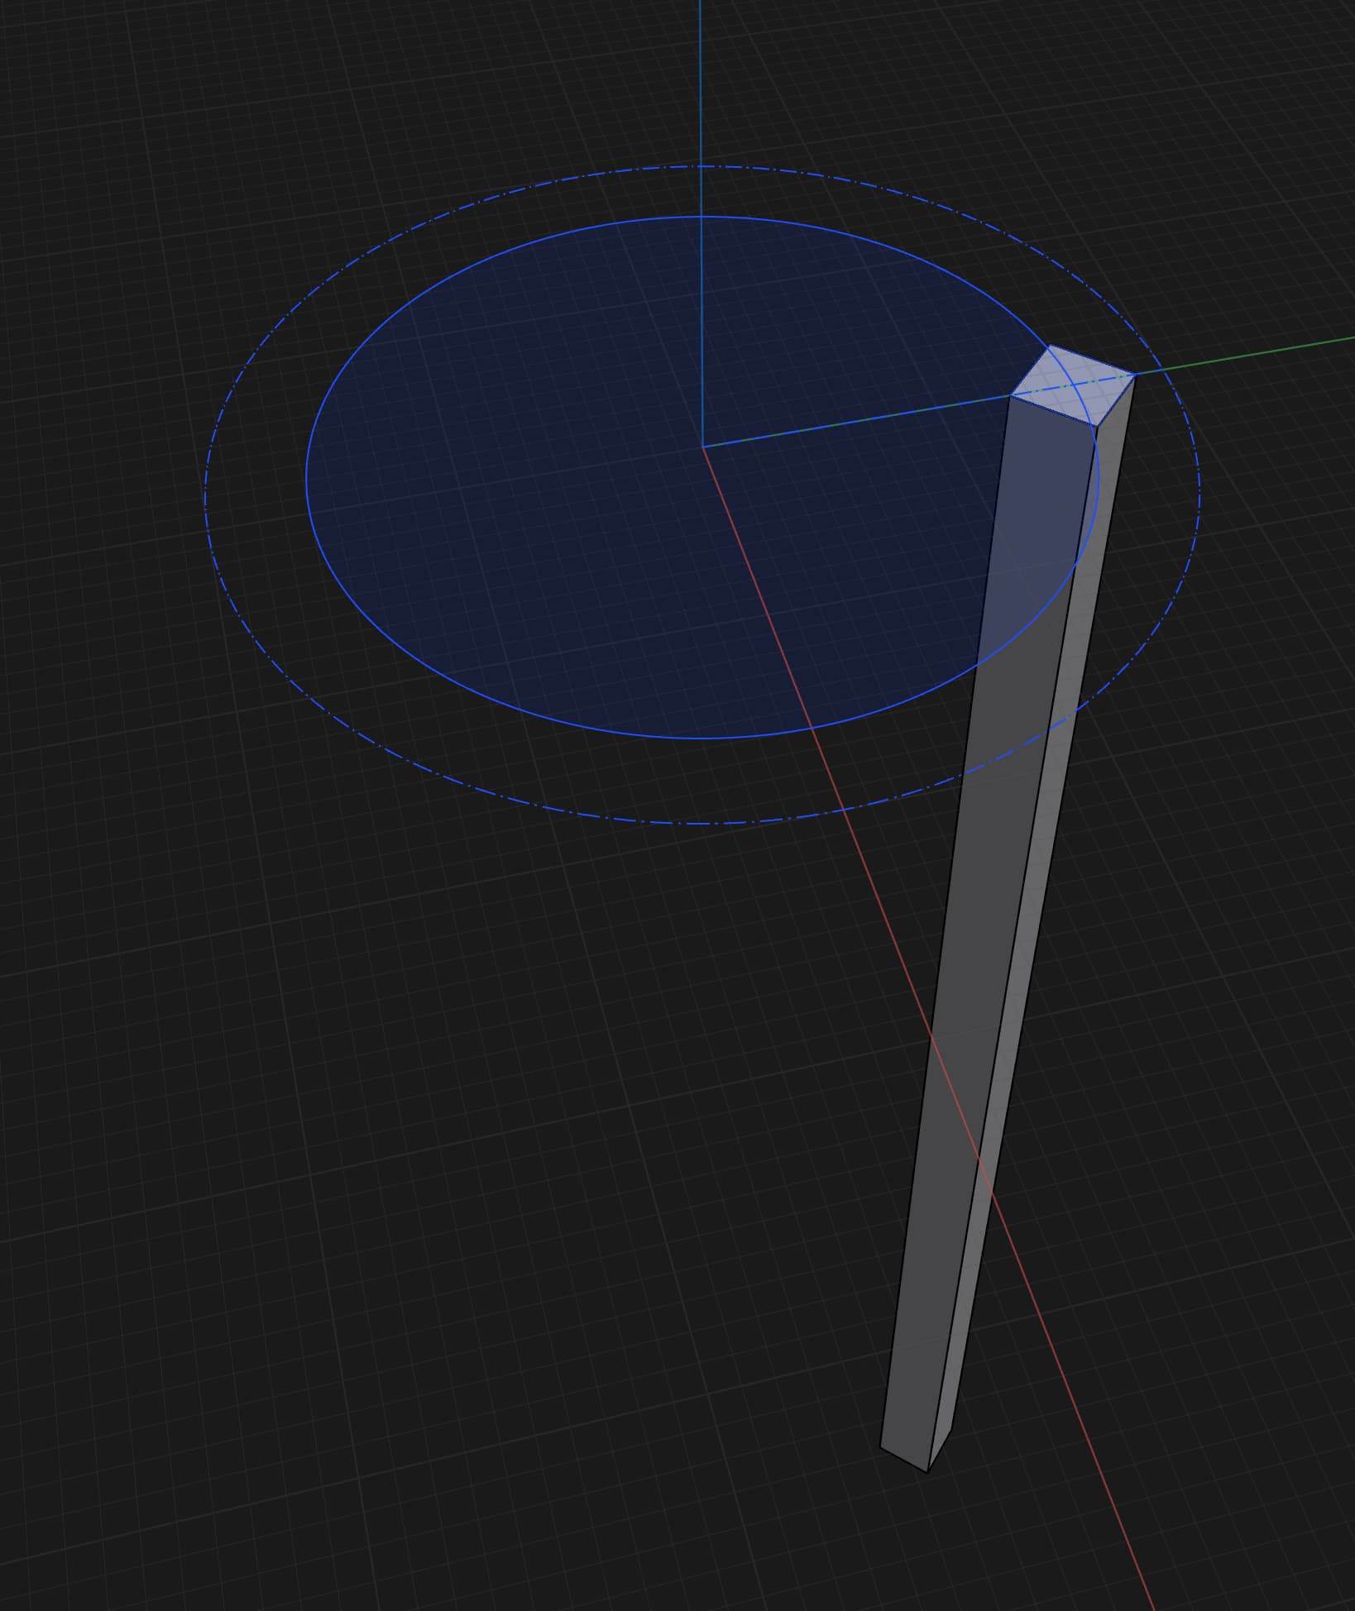Select the green axis line right of the column
Image resolution: width=1355 pixels, height=1611 pixels.
pos(1245,356)
